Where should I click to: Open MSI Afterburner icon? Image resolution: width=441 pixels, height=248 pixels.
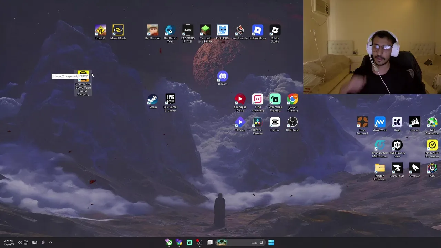click(432, 126)
